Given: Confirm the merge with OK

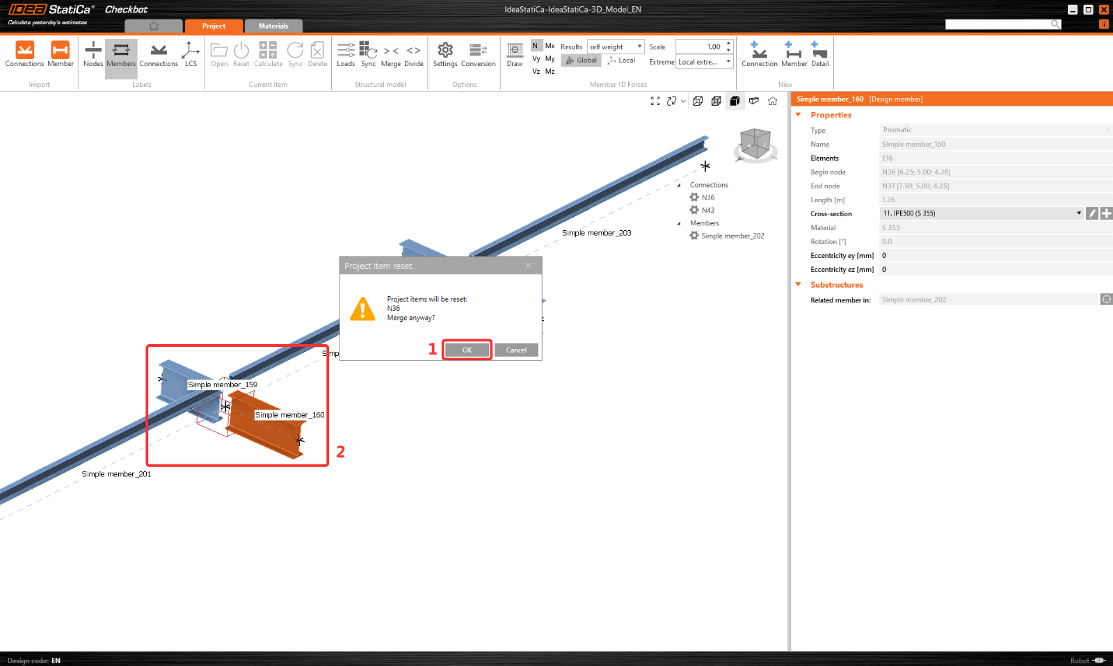Looking at the screenshot, I should [467, 350].
